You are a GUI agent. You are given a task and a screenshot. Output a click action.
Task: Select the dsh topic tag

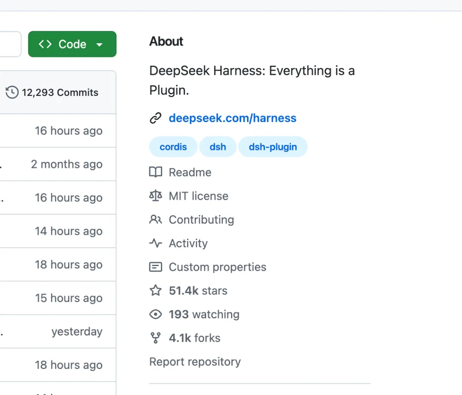tap(218, 147)
